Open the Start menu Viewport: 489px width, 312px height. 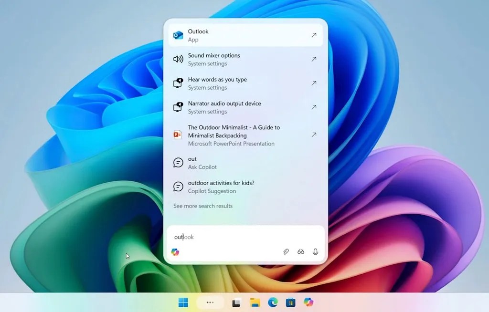[183, 302]
